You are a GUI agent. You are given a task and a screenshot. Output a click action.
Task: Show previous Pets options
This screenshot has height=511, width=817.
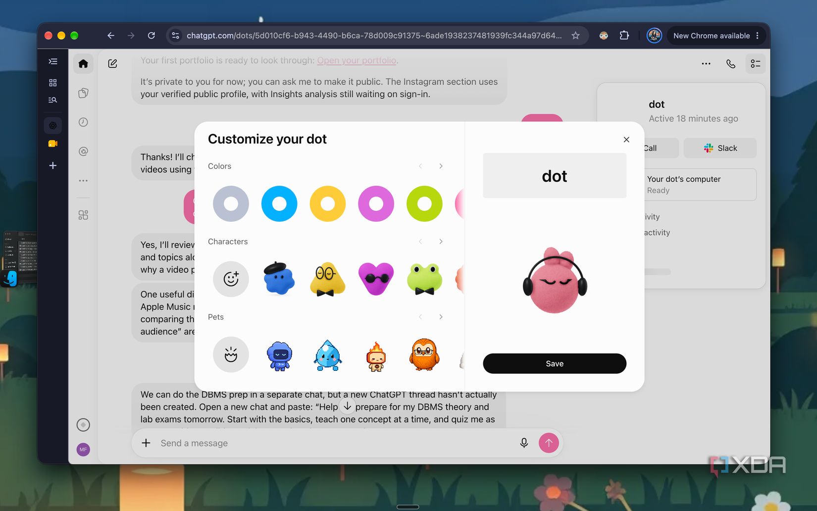420,317
